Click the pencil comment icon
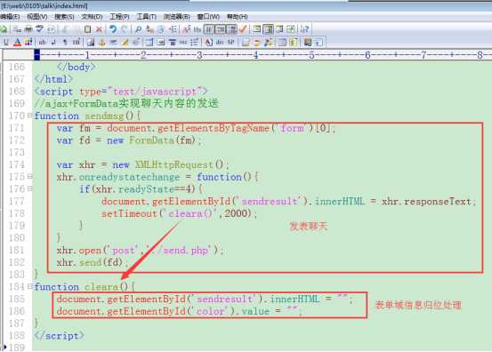This screenshot has width=492, height=352. [x=125, y=42]
